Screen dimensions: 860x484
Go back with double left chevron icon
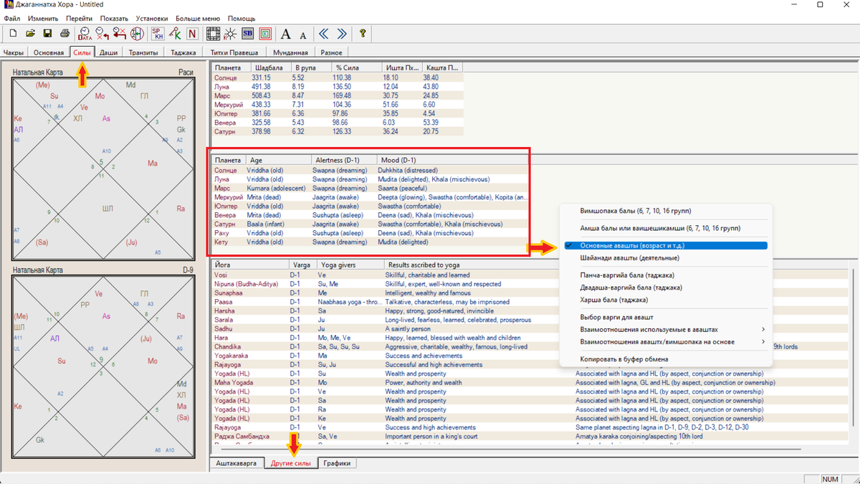(x=324, y=33)
